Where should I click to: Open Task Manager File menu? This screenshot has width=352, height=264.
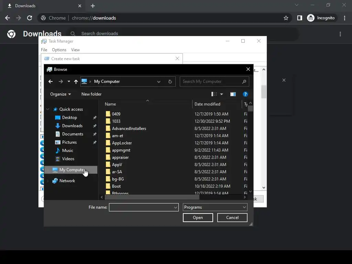pyautogui.click(x=44, y=50)
